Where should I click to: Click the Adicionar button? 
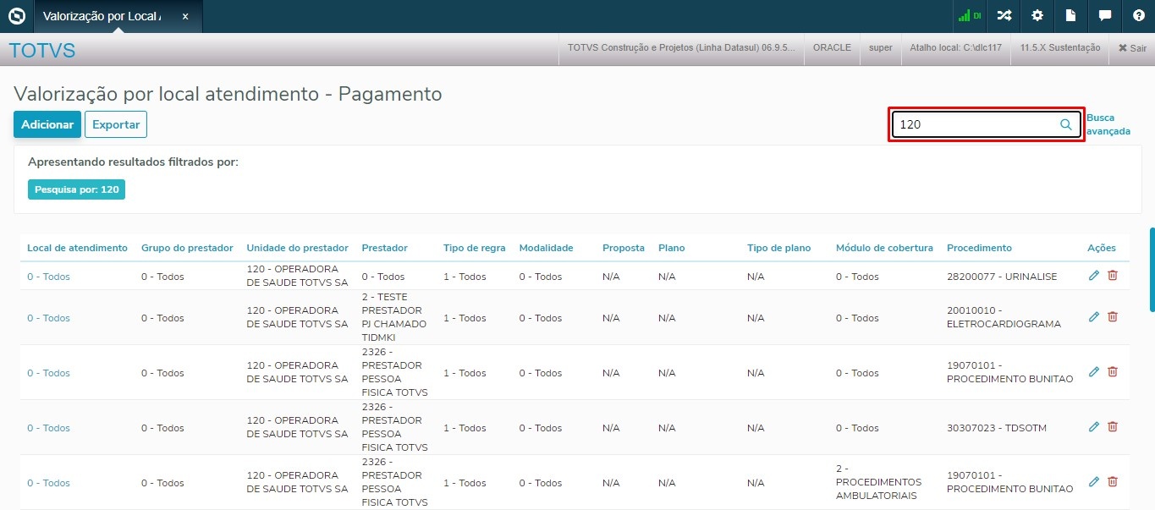[47, 124]
